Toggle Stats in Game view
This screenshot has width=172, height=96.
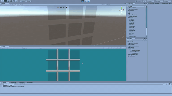(119, 48)
